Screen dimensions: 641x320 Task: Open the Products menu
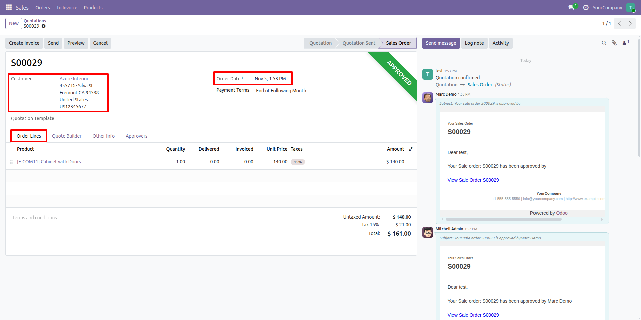[93, 7]
